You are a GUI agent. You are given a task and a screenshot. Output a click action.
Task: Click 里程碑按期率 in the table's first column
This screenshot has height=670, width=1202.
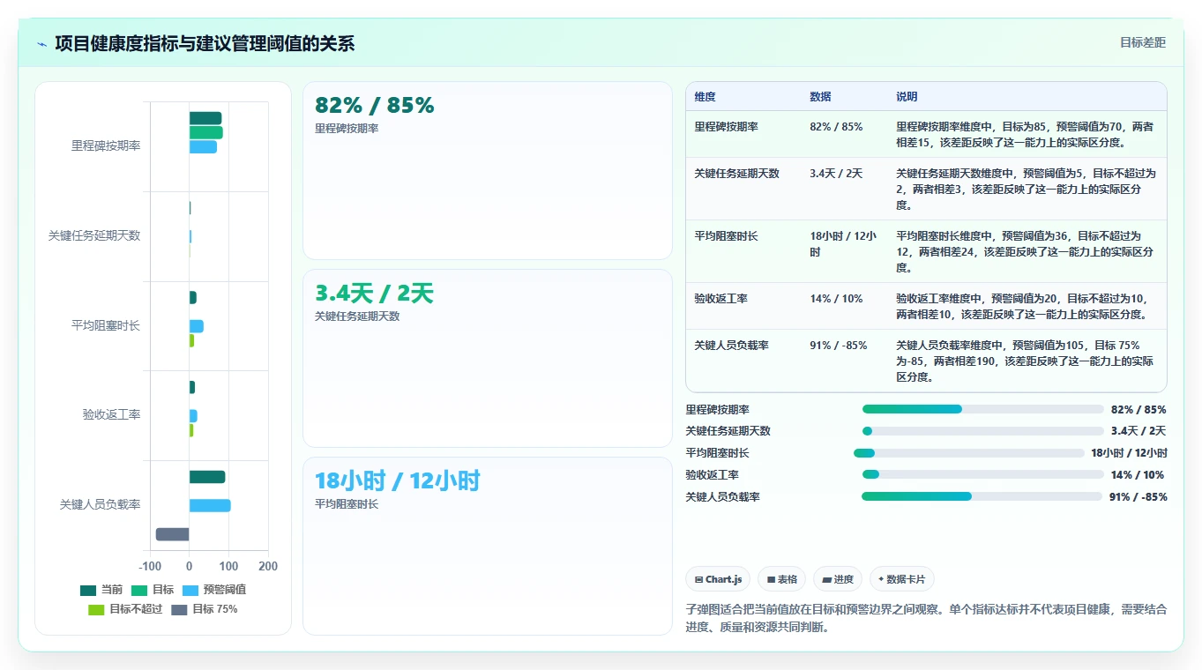coord(727,127)
